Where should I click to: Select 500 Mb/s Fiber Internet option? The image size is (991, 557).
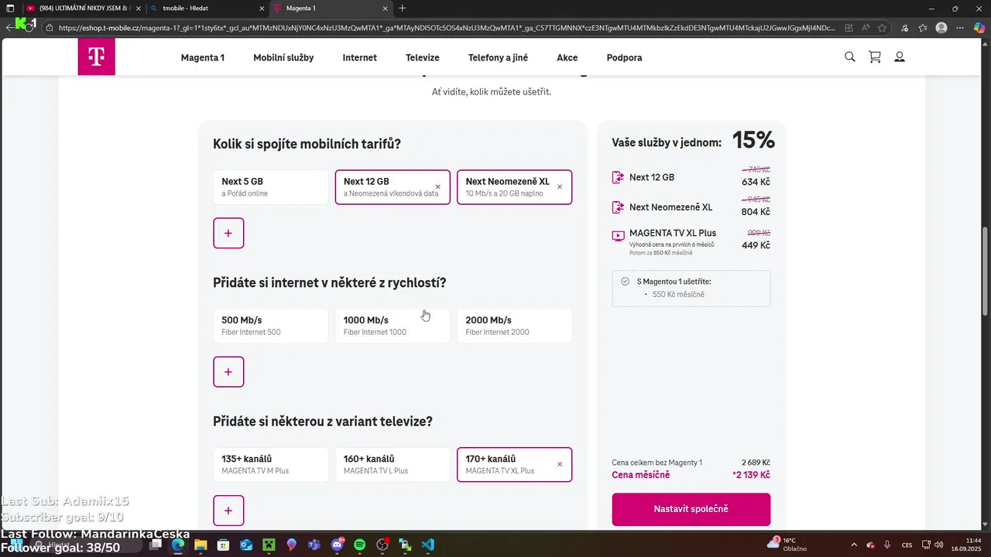(271, 326)
